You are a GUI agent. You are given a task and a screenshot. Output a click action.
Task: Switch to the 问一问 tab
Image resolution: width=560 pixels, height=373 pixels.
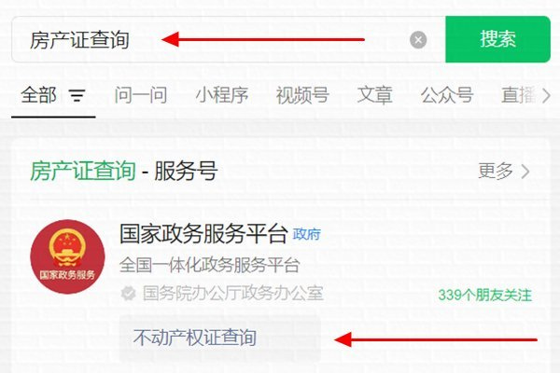[141, 95]
